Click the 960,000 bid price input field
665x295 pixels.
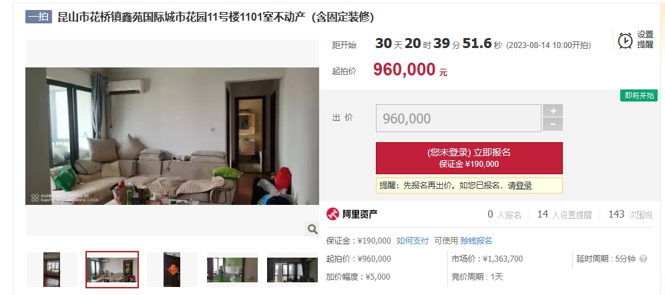(459, 118)
